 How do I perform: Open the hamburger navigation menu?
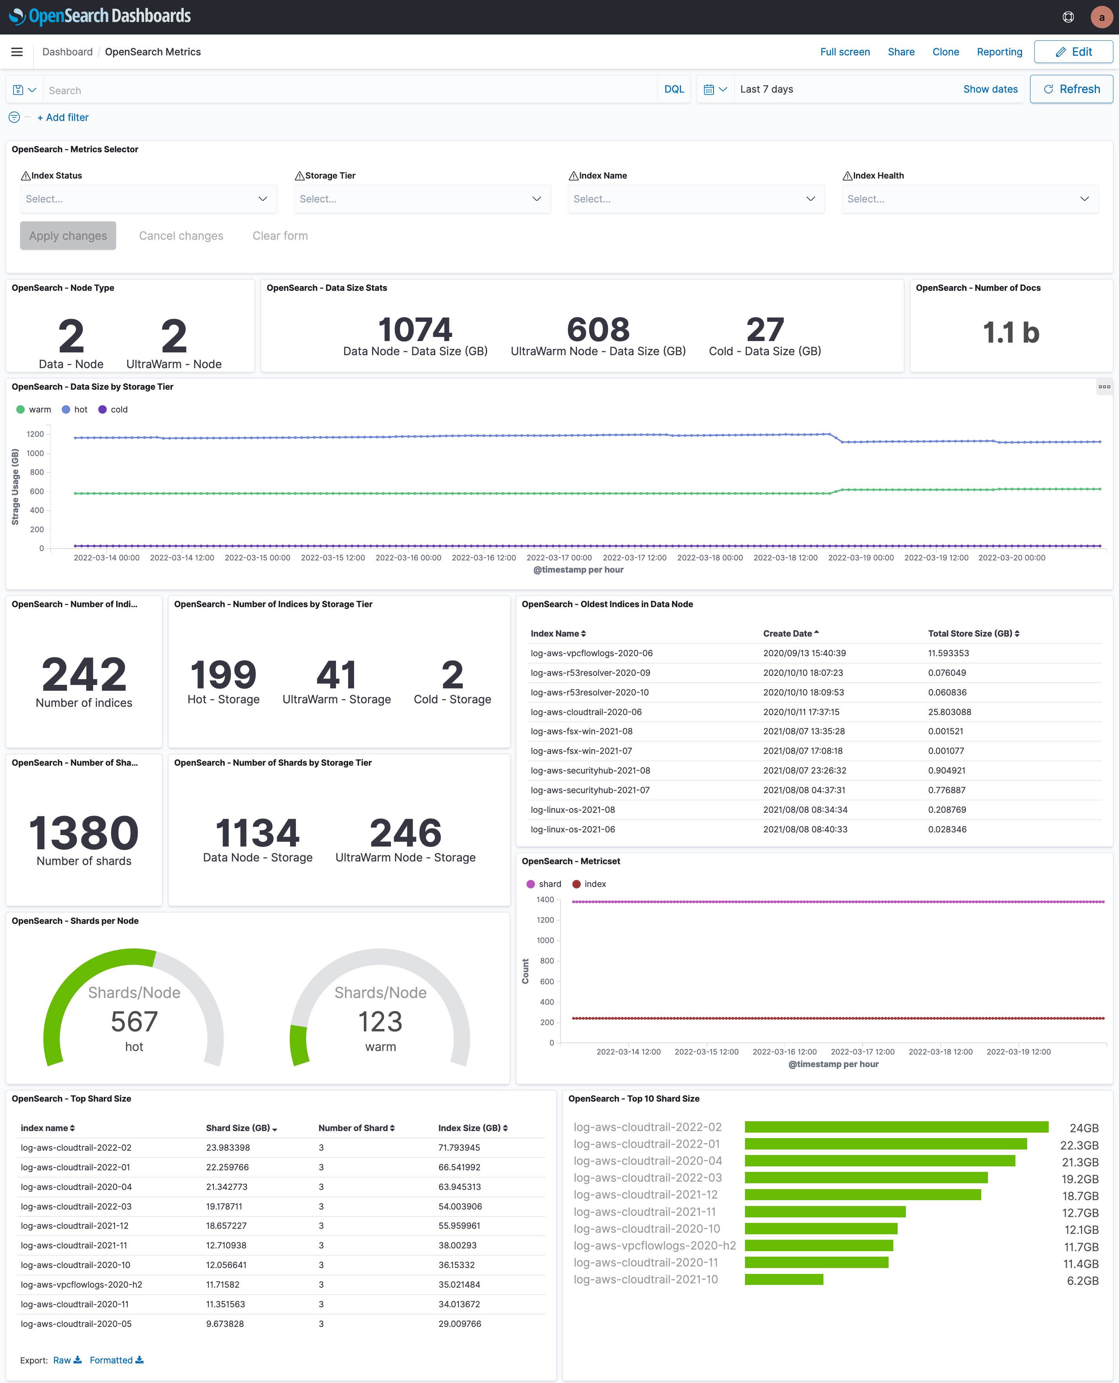pyautogui.click(x=17, y=51)
